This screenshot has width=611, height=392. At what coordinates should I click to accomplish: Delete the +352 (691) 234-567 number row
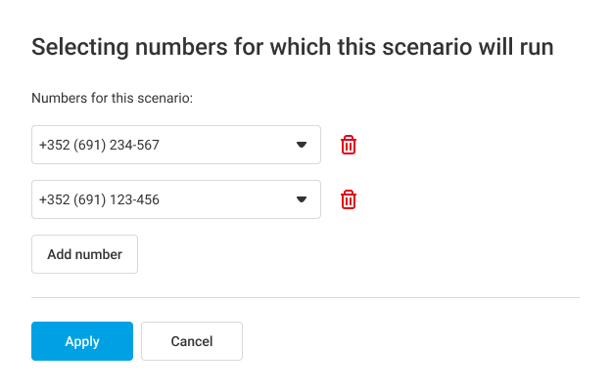[x=349, y=145]
